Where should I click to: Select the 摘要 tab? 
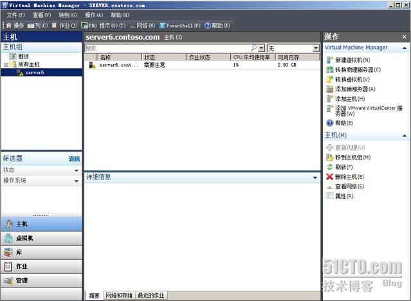point(94,296)
